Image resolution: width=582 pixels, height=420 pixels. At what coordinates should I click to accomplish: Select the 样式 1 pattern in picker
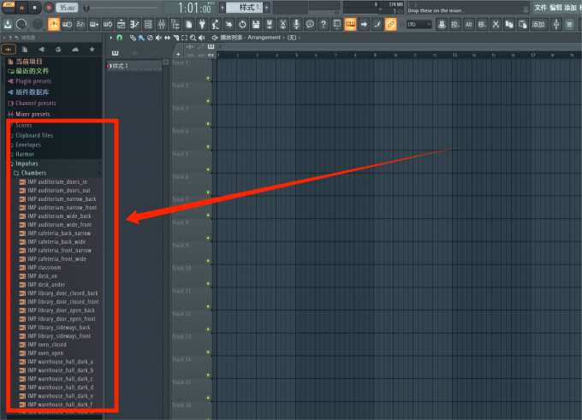pyautogui.click(x=134, y=66)
